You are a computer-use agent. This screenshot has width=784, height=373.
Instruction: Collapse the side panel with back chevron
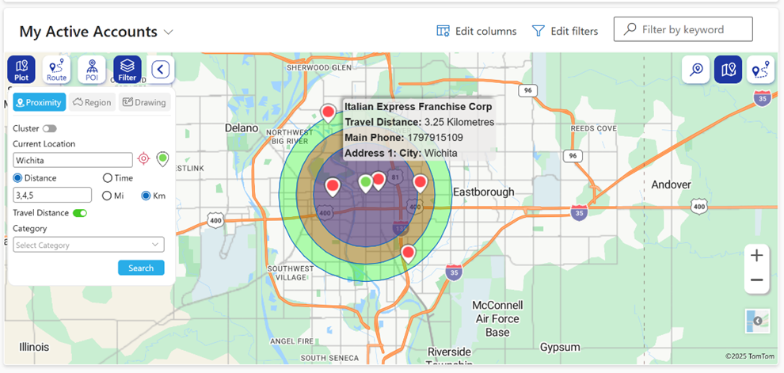161,69
